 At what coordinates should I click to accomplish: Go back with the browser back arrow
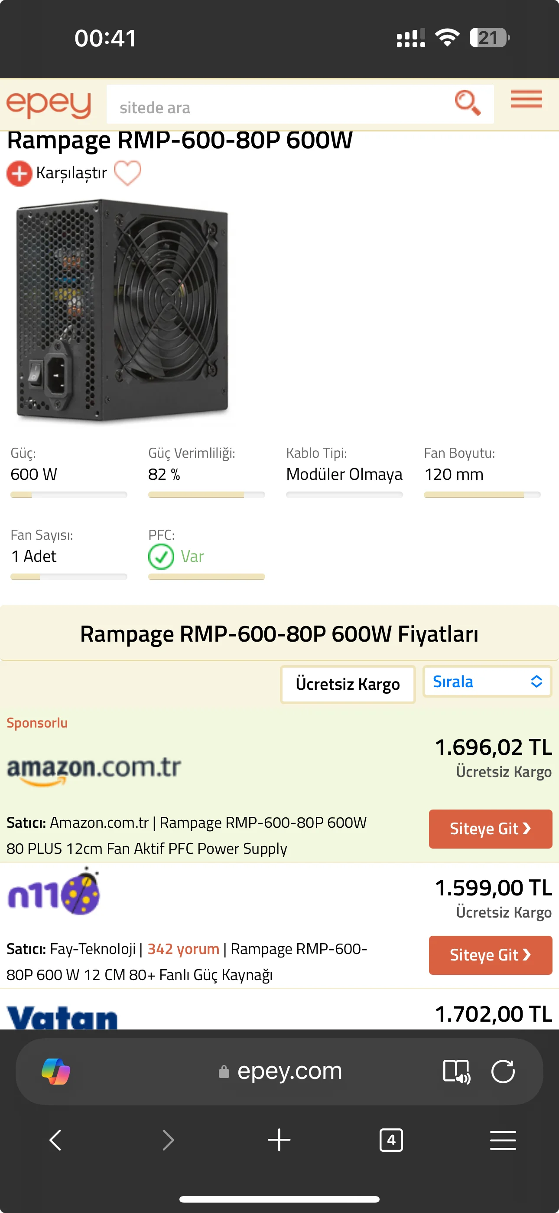coord(55,1140)
